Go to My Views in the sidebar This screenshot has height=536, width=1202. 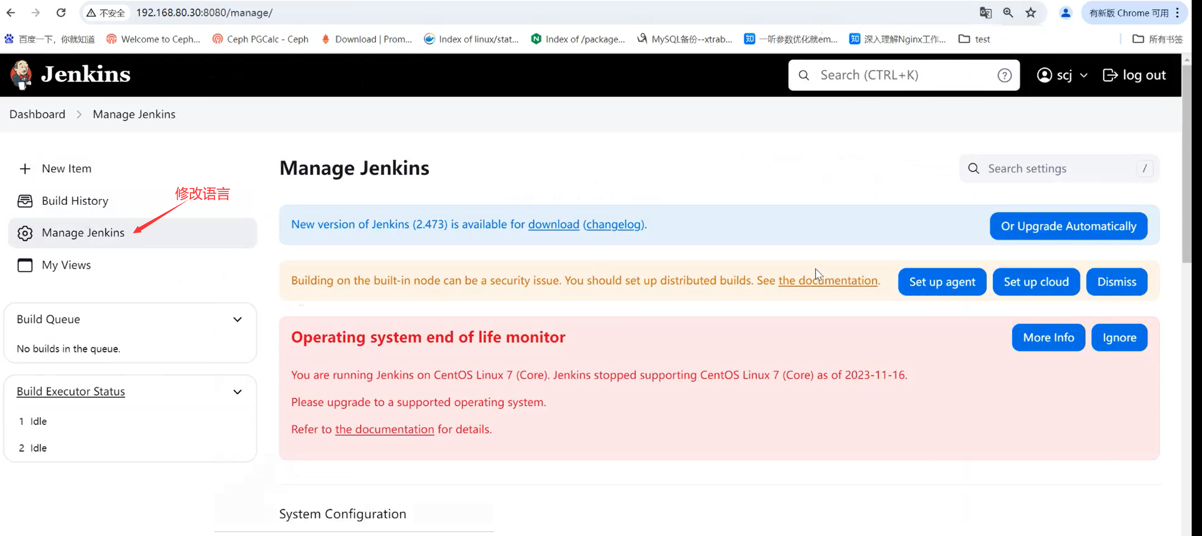click(x=66, y=265)
